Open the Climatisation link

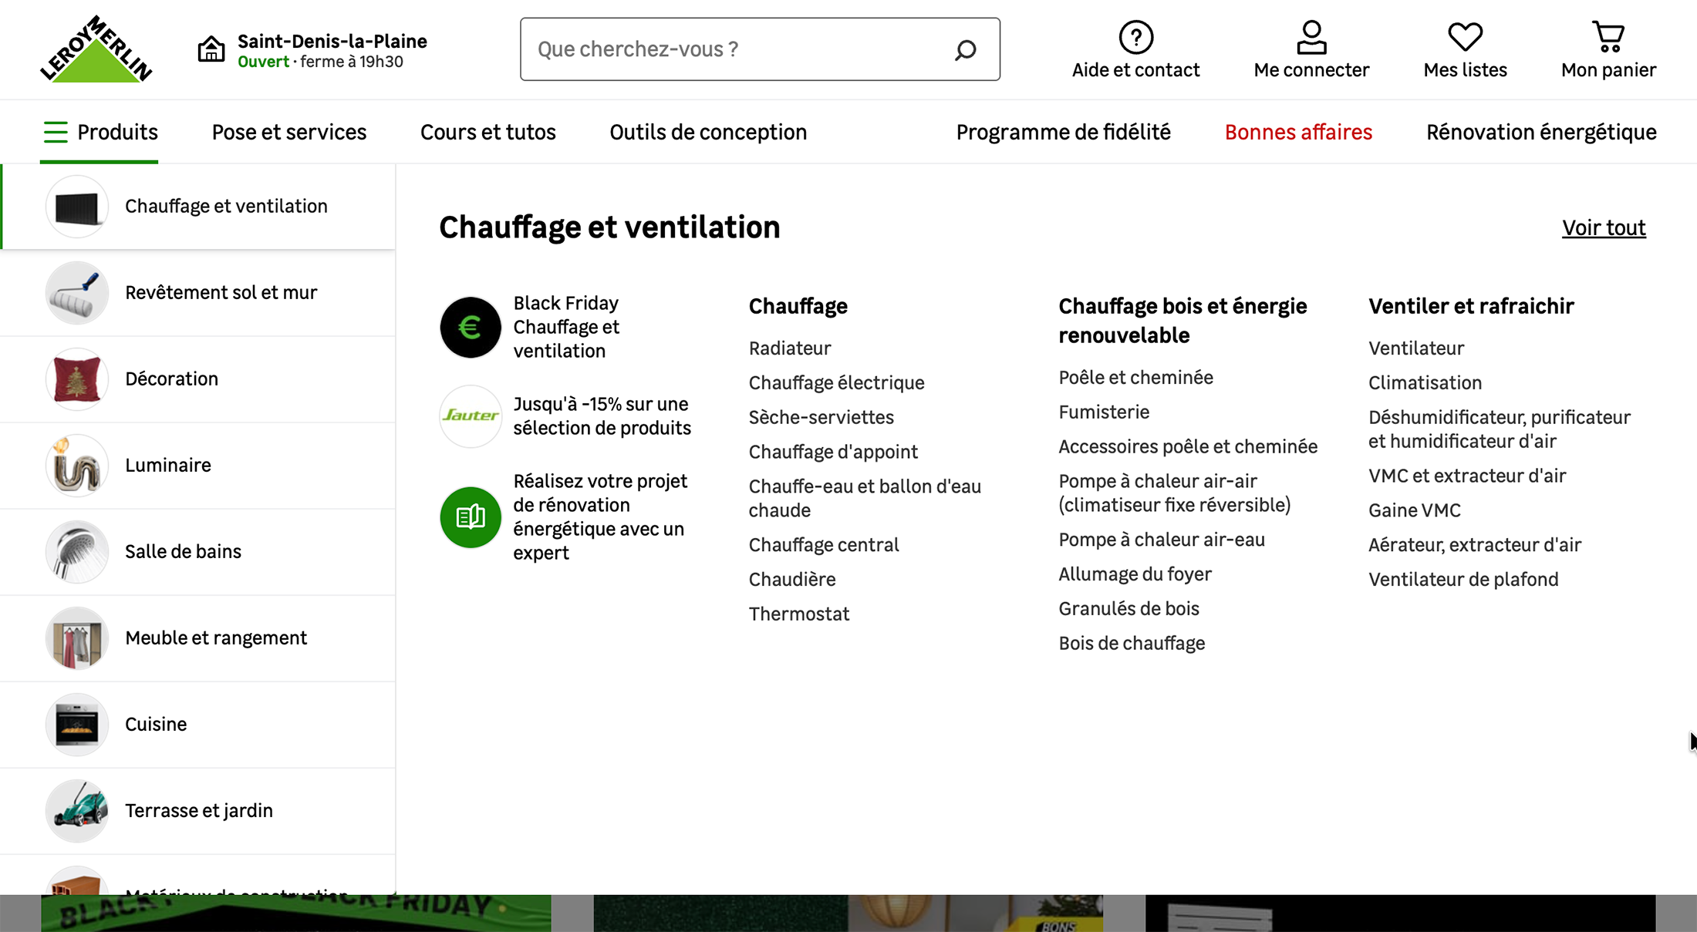point(1424,382)
